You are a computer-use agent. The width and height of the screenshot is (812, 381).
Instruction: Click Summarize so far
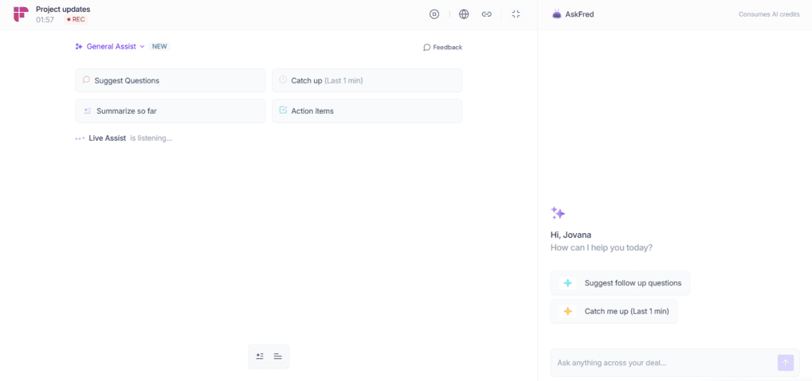click(x=170, y=111)
